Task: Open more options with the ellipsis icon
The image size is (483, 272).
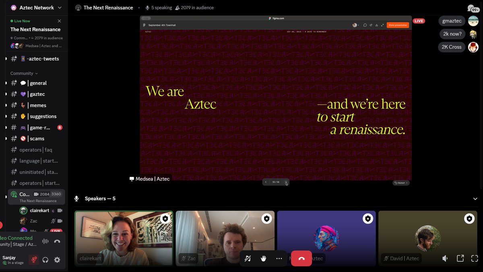Action: pos(279,258)
